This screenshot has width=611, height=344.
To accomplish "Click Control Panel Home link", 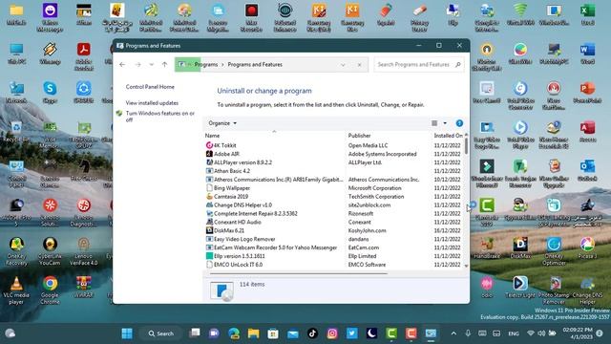I will (150, 87).
